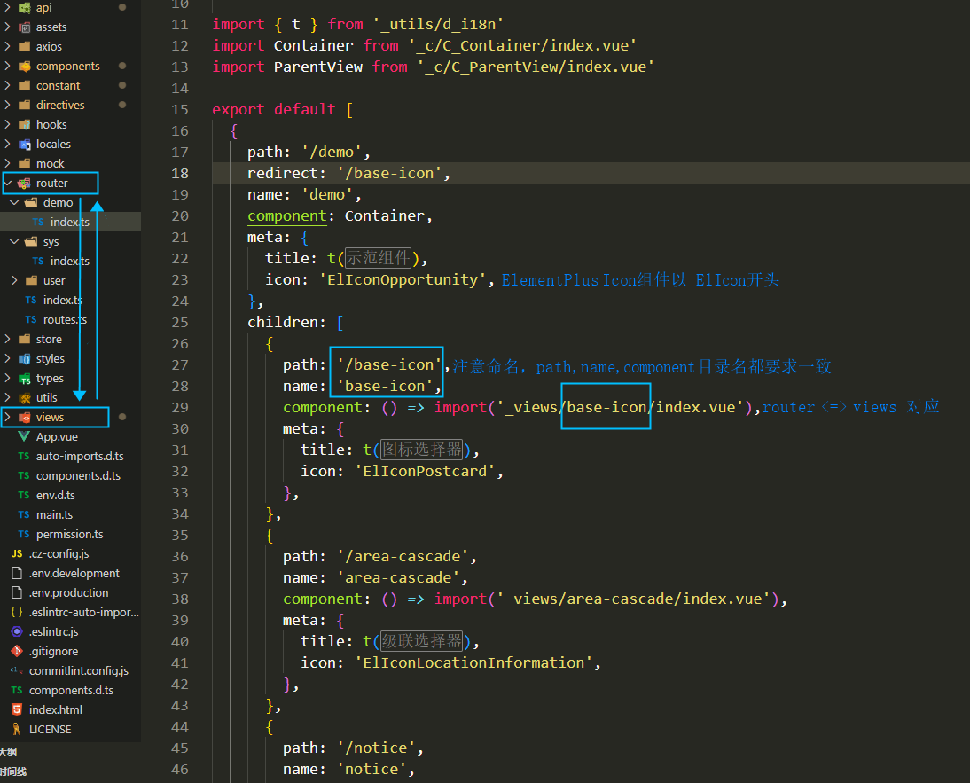This screenshot has height=783, width=970.
Task: Collapse the sys folder chevron
Action: [x=14, y=241]
